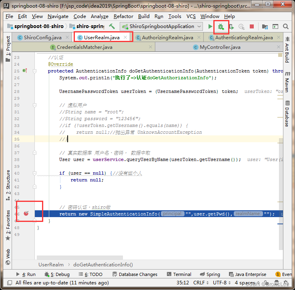Open the ShiroSpringbootApplication run configuration dropdown
The height and width of the screenshot is (290, 295).
pos(161,26)
